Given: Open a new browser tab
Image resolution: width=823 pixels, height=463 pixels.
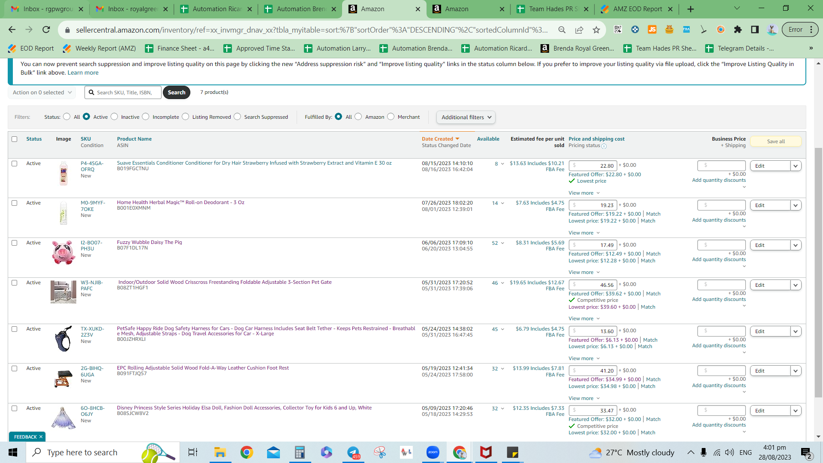Looking at the screenshot, I should coord(691,9).
